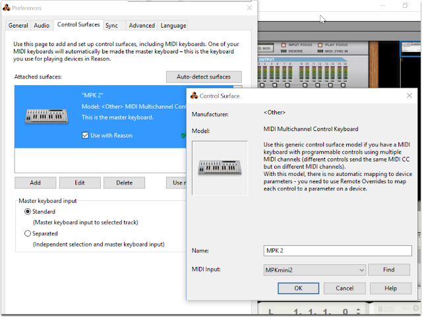Viewport: 422px width, 317px height.
Task: Toggle the INPUT FOCUS indicator box
Action: [x=284, y=45]
